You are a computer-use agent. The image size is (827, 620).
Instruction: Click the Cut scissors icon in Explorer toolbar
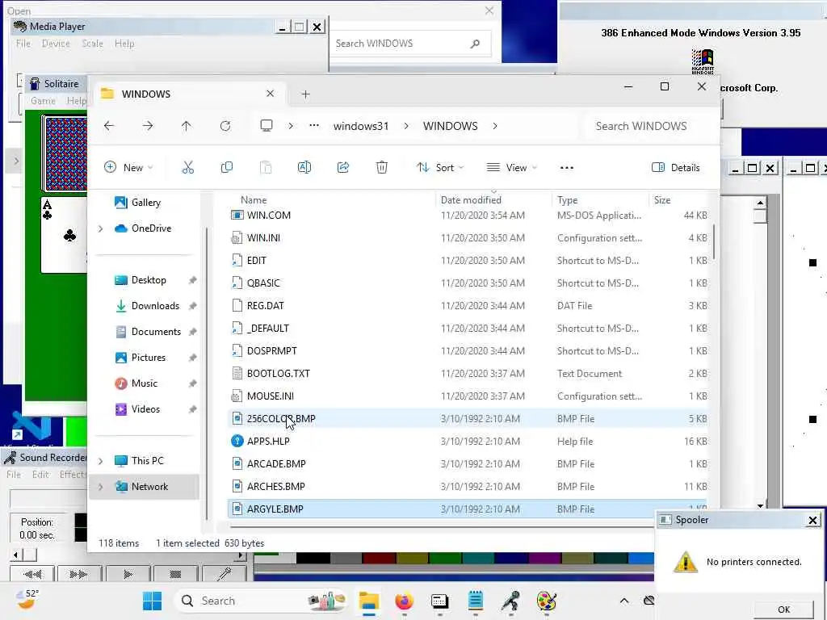coord(187,168)
